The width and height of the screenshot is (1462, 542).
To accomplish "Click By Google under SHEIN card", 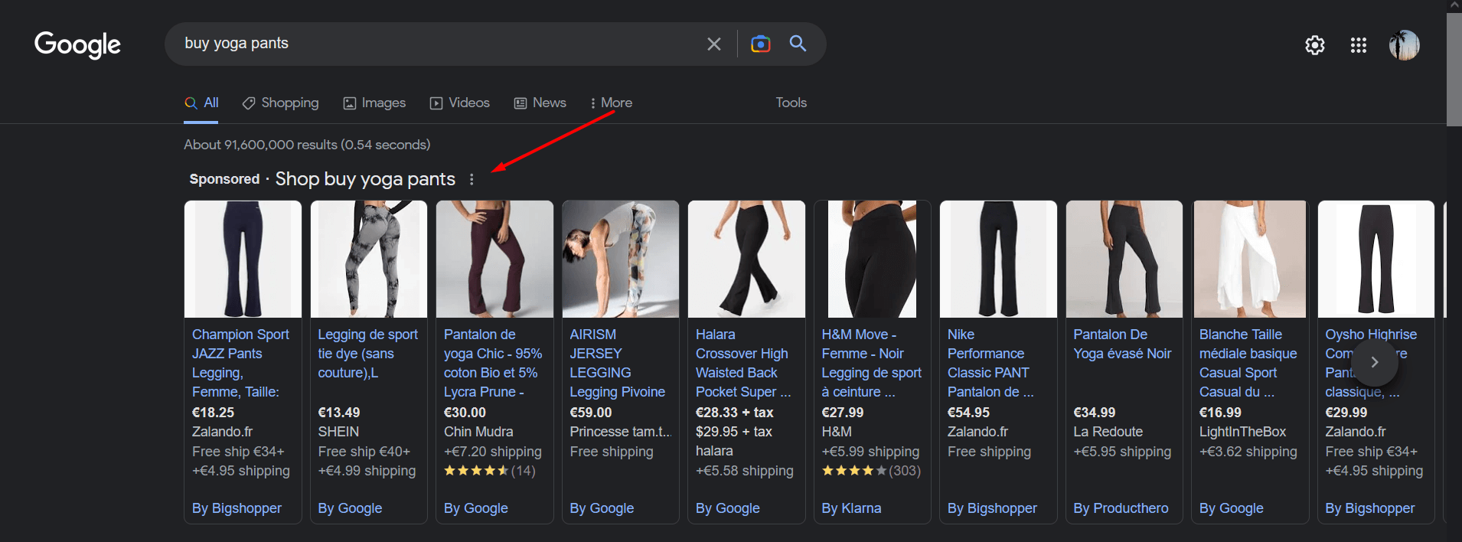I will coord(350,508).
